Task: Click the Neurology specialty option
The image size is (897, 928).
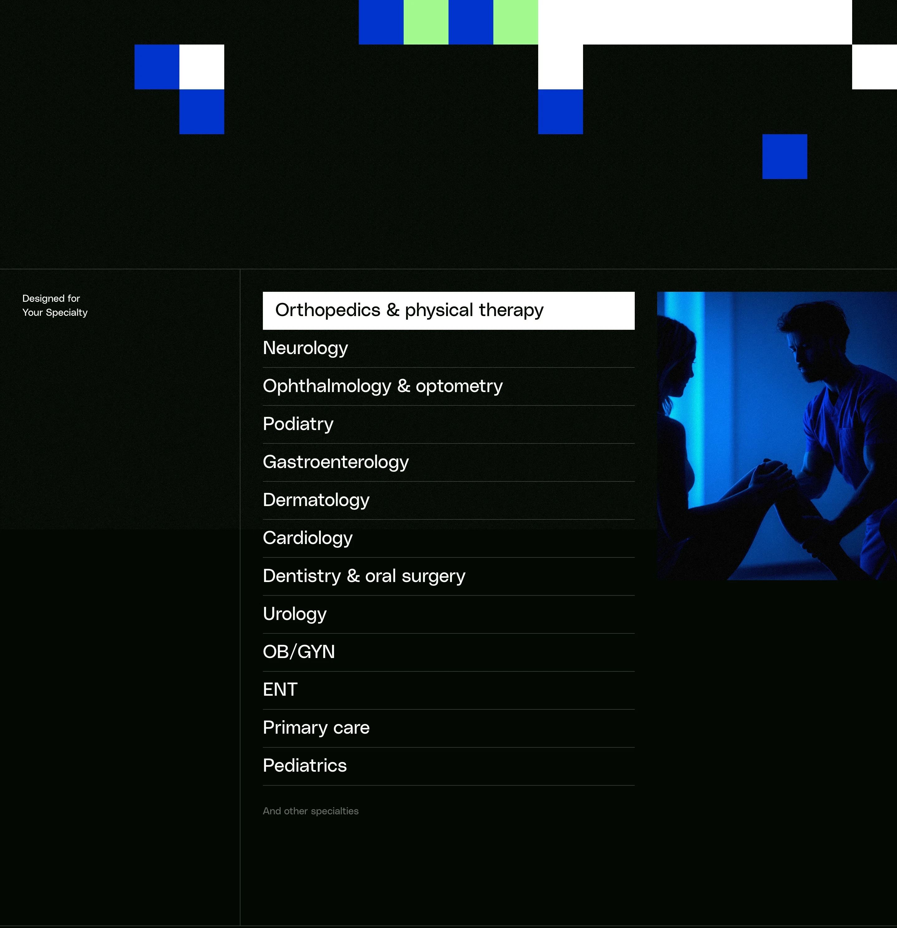Action: [x=306, y=348]
